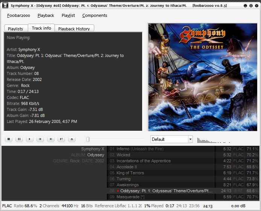261x211 pixels.
Task: Click Reference Libflac in the status bar
Action: pos(118,206)
